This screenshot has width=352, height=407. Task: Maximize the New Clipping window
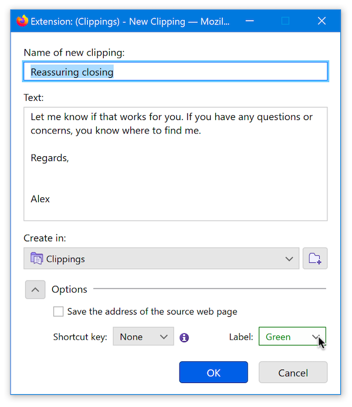point(286,20)
